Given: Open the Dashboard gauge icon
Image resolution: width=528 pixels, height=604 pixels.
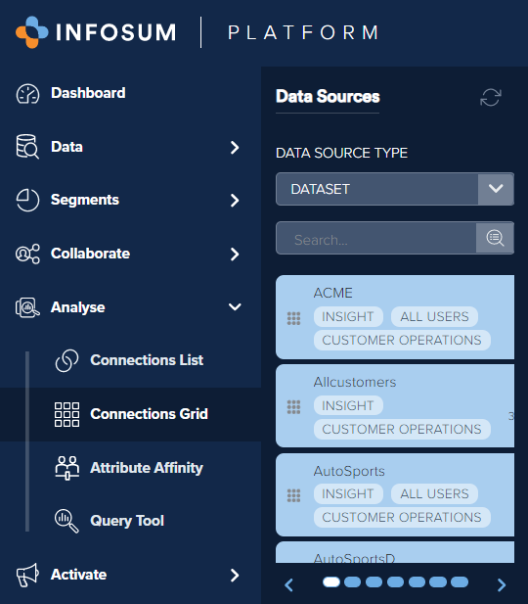Looking at the screenshot, I should click(x=27, y=94).
